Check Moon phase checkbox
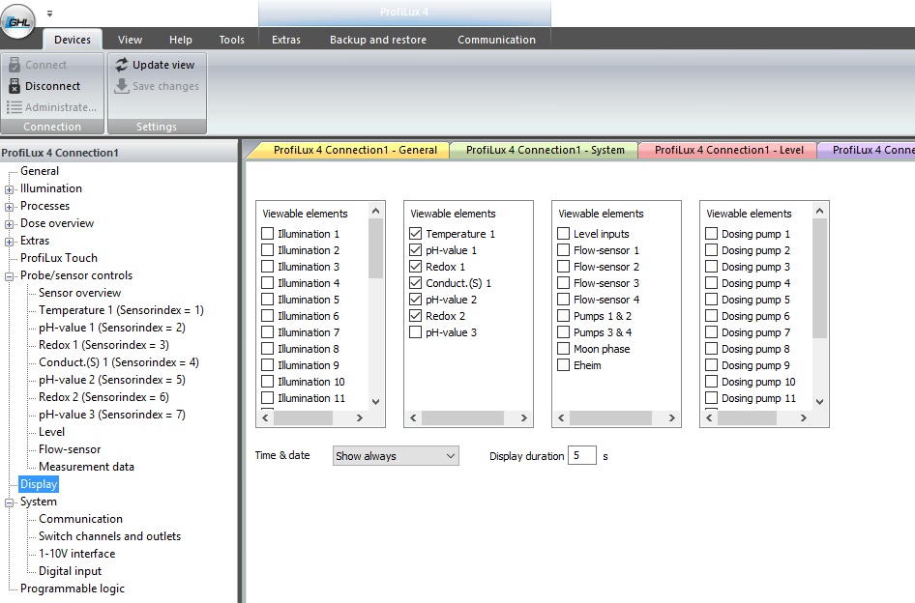Image resolution: width=915 pixels, height=603 pixels. pyautogui.click(x=563, y=349)
